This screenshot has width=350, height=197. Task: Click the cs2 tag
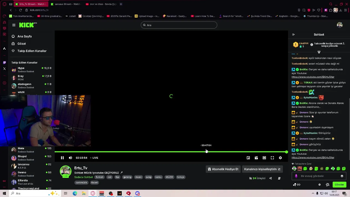pyautogui.click(x=109, y=177)
